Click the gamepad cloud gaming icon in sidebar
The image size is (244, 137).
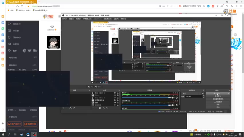(9, 44)
